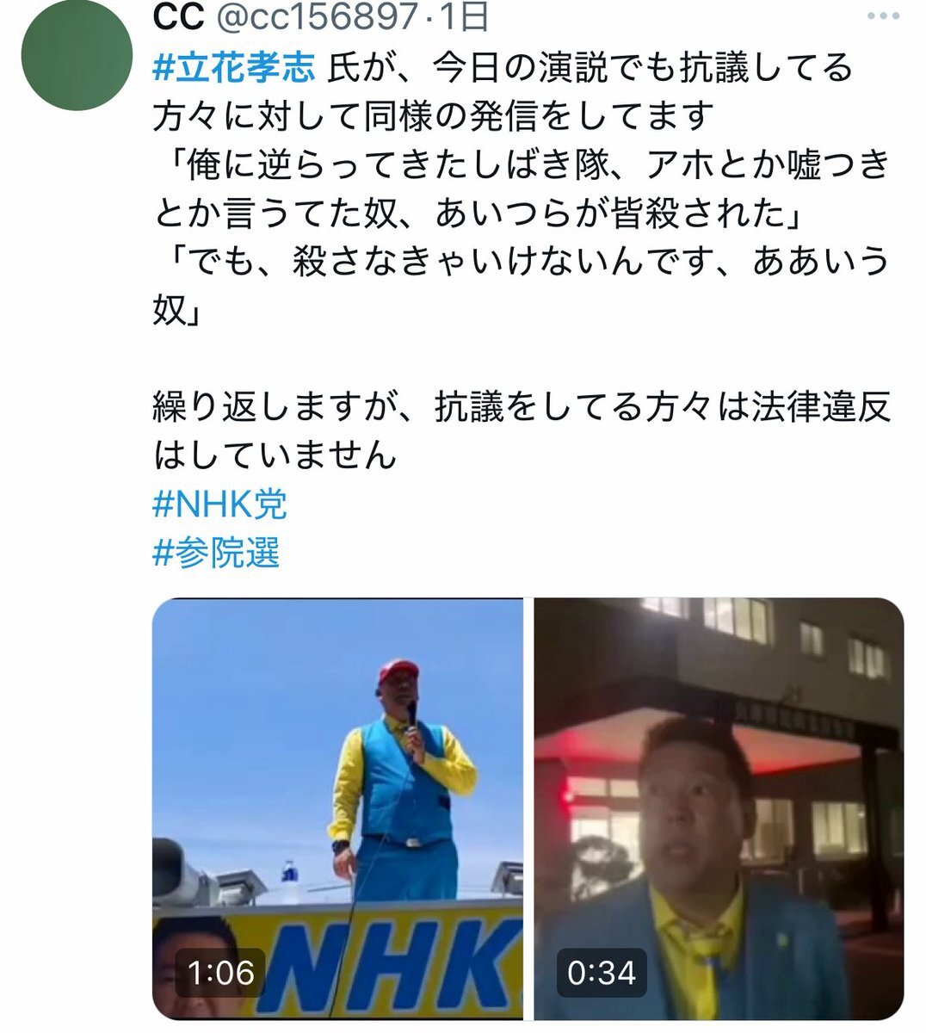Tap the line ending 皆殺された」
The image size is (926, 1033).
click(x=478, y=212)
